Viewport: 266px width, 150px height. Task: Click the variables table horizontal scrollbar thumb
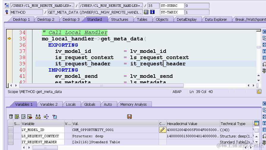pos(45,148)
